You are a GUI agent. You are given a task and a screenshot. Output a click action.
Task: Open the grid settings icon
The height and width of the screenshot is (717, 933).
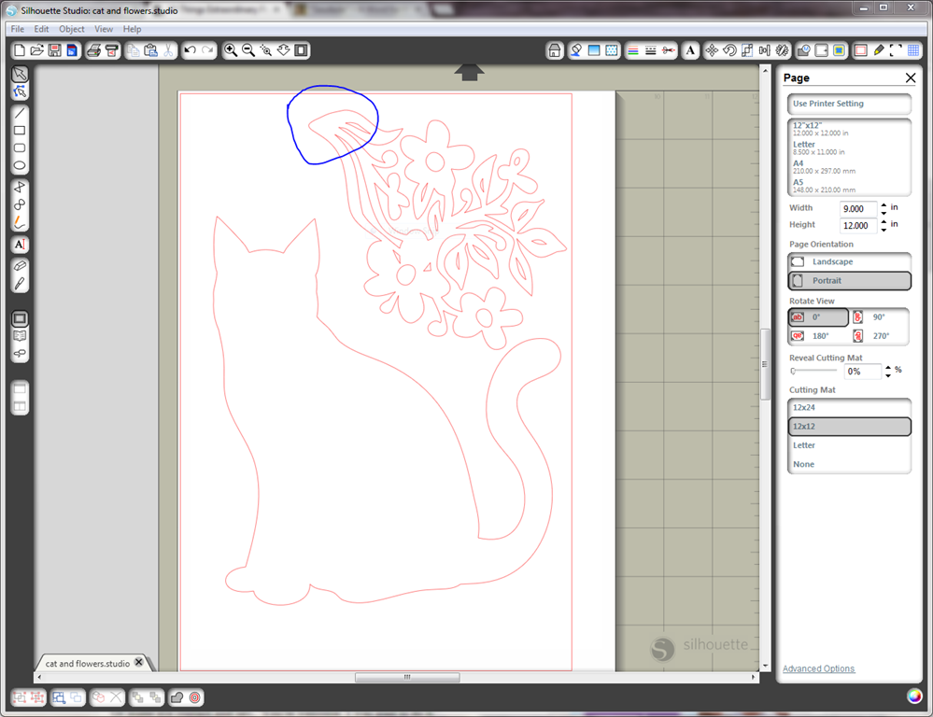[x=913, y=50]
